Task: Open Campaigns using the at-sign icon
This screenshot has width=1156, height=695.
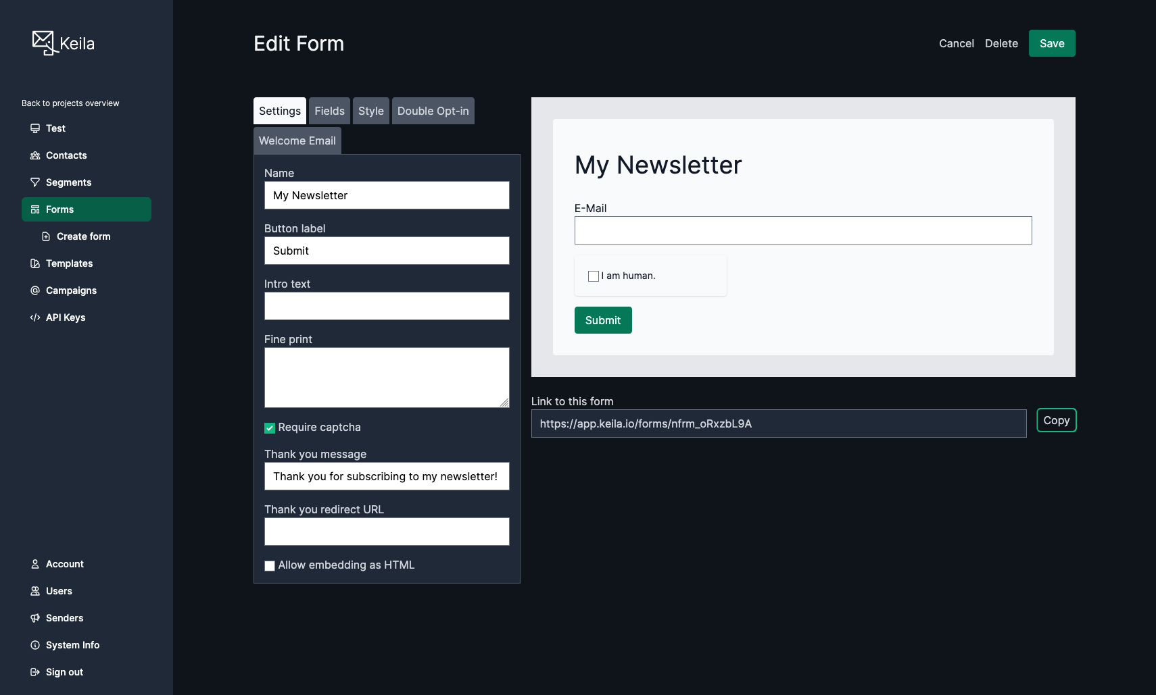Action: pyautogui.click(x=35, y=290)
